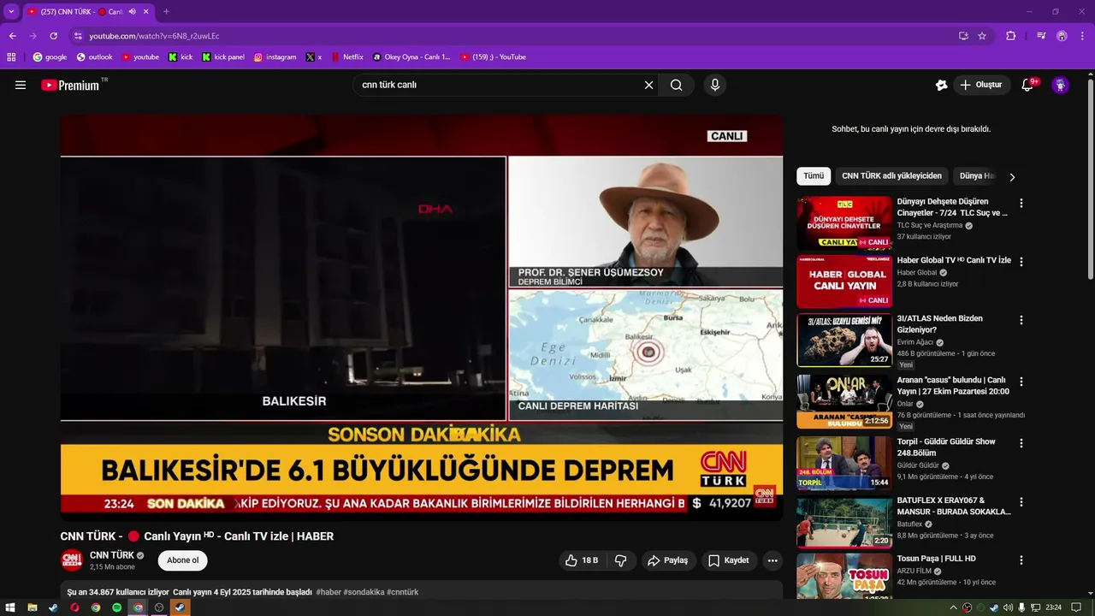1095x616 pixels.
Task: Open Oluştur create menu
Action: [x=981, y=85]
